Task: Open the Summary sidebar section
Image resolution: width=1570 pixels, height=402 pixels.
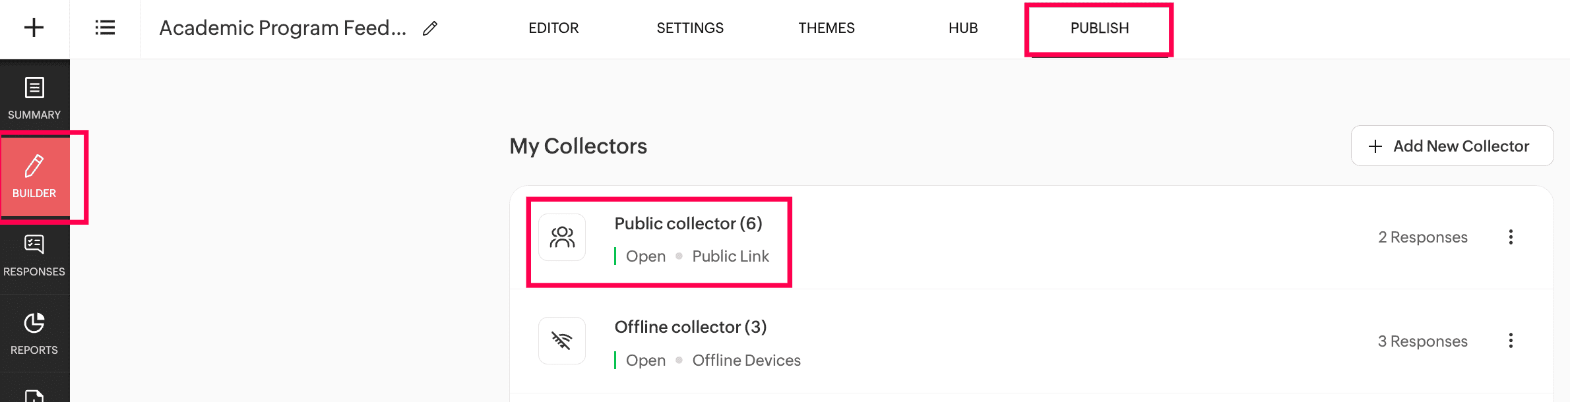Action: tap(34, 99)
